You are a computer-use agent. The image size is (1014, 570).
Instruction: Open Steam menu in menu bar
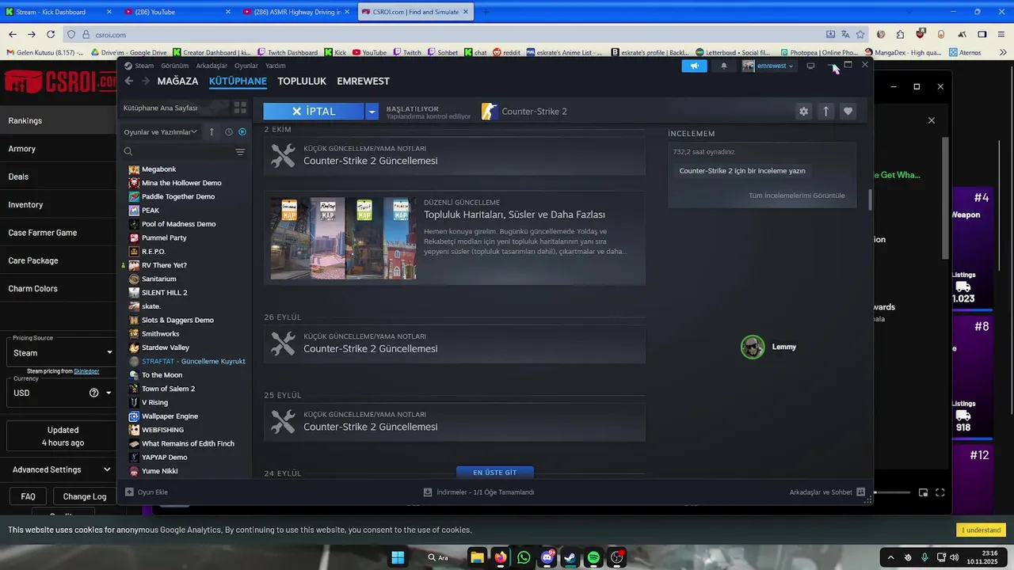coord(144,66)
